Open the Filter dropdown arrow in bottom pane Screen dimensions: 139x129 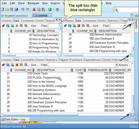pyautogui.click(x=117, y=65)
